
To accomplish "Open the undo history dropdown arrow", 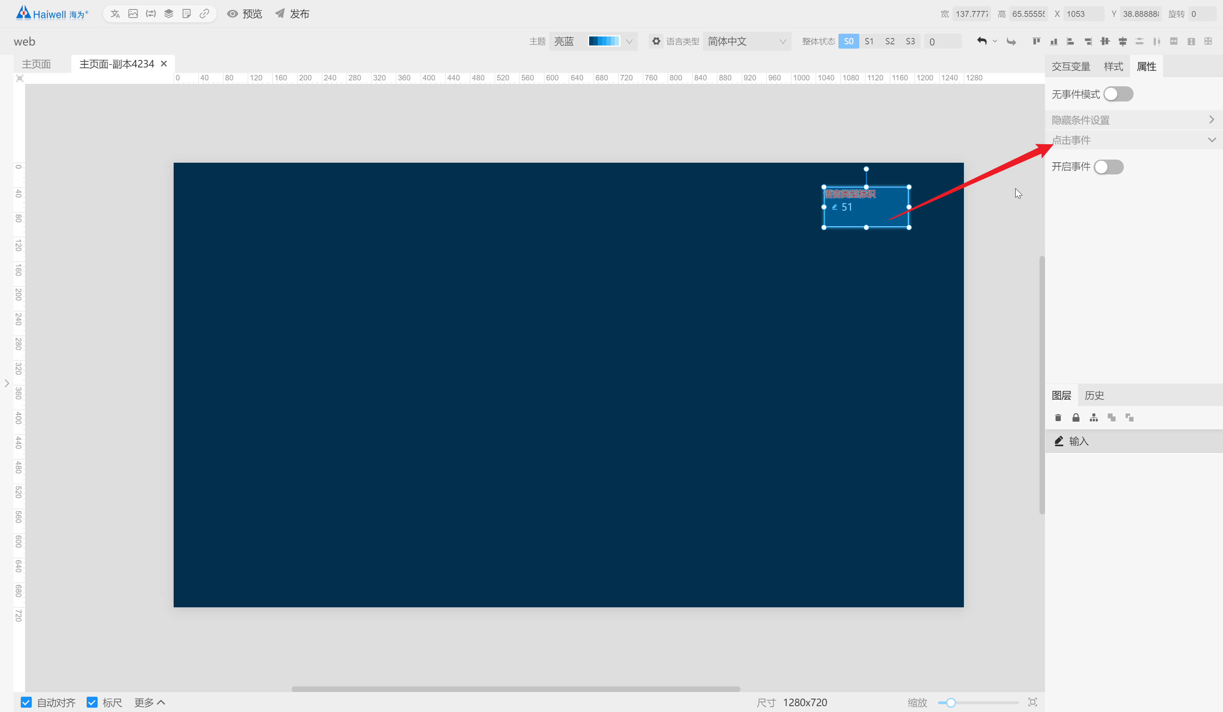I will (994, 41).
